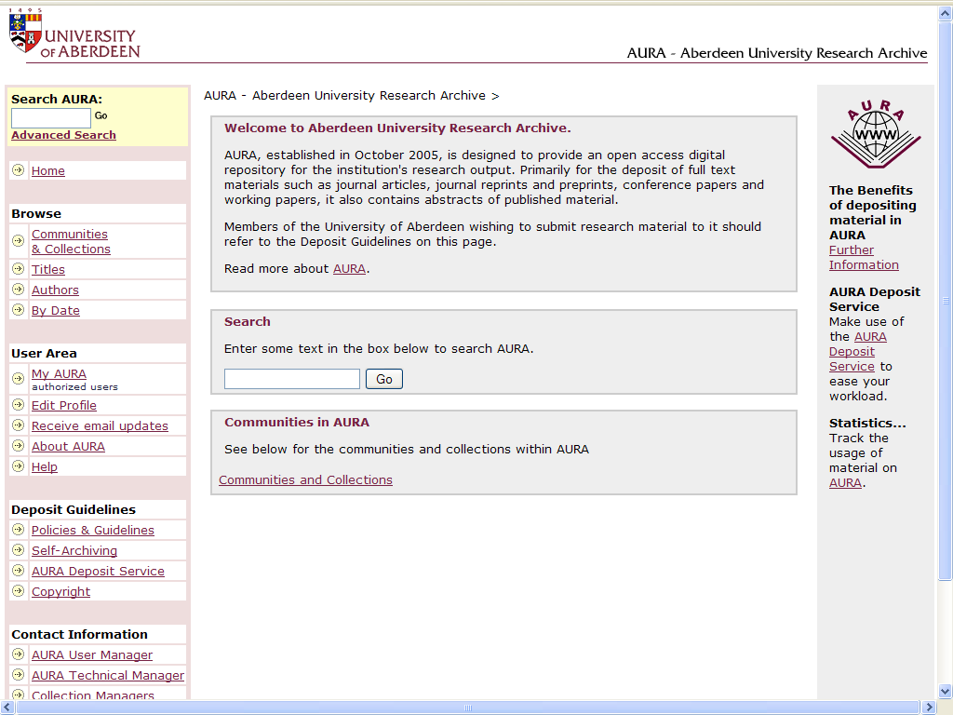Click the arrow icon beside About AURA
Screen dimensions: 953x715
pos(19,446)
